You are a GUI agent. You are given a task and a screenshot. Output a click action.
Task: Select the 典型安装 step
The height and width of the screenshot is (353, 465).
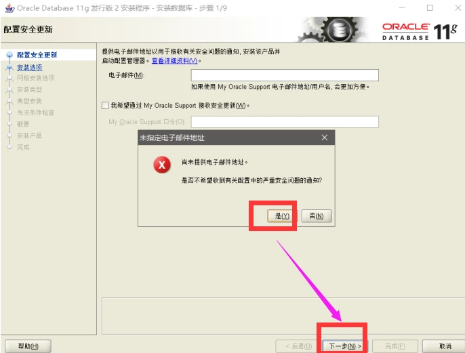point(29,101)
